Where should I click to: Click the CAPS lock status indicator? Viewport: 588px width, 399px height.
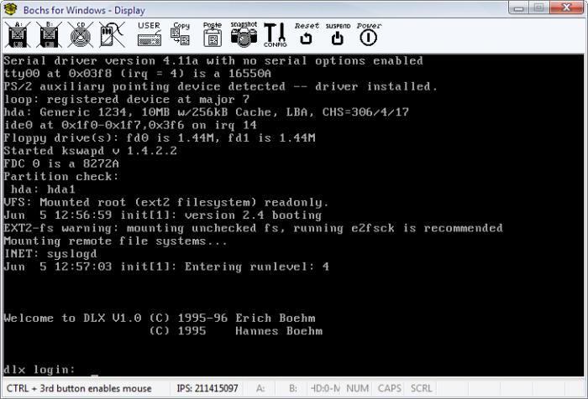(390, 388)
